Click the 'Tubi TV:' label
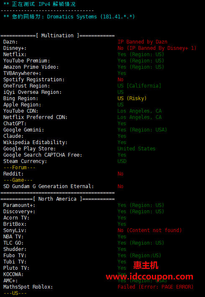The image size is (205, 297). coord(15,262)
